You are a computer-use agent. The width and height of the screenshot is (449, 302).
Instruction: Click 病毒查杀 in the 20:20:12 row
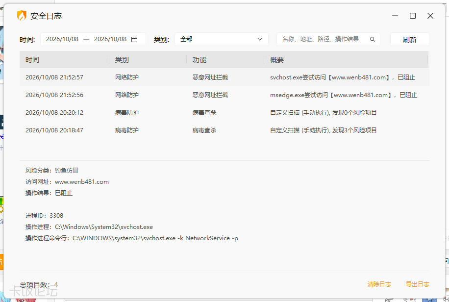click(204, 113)
